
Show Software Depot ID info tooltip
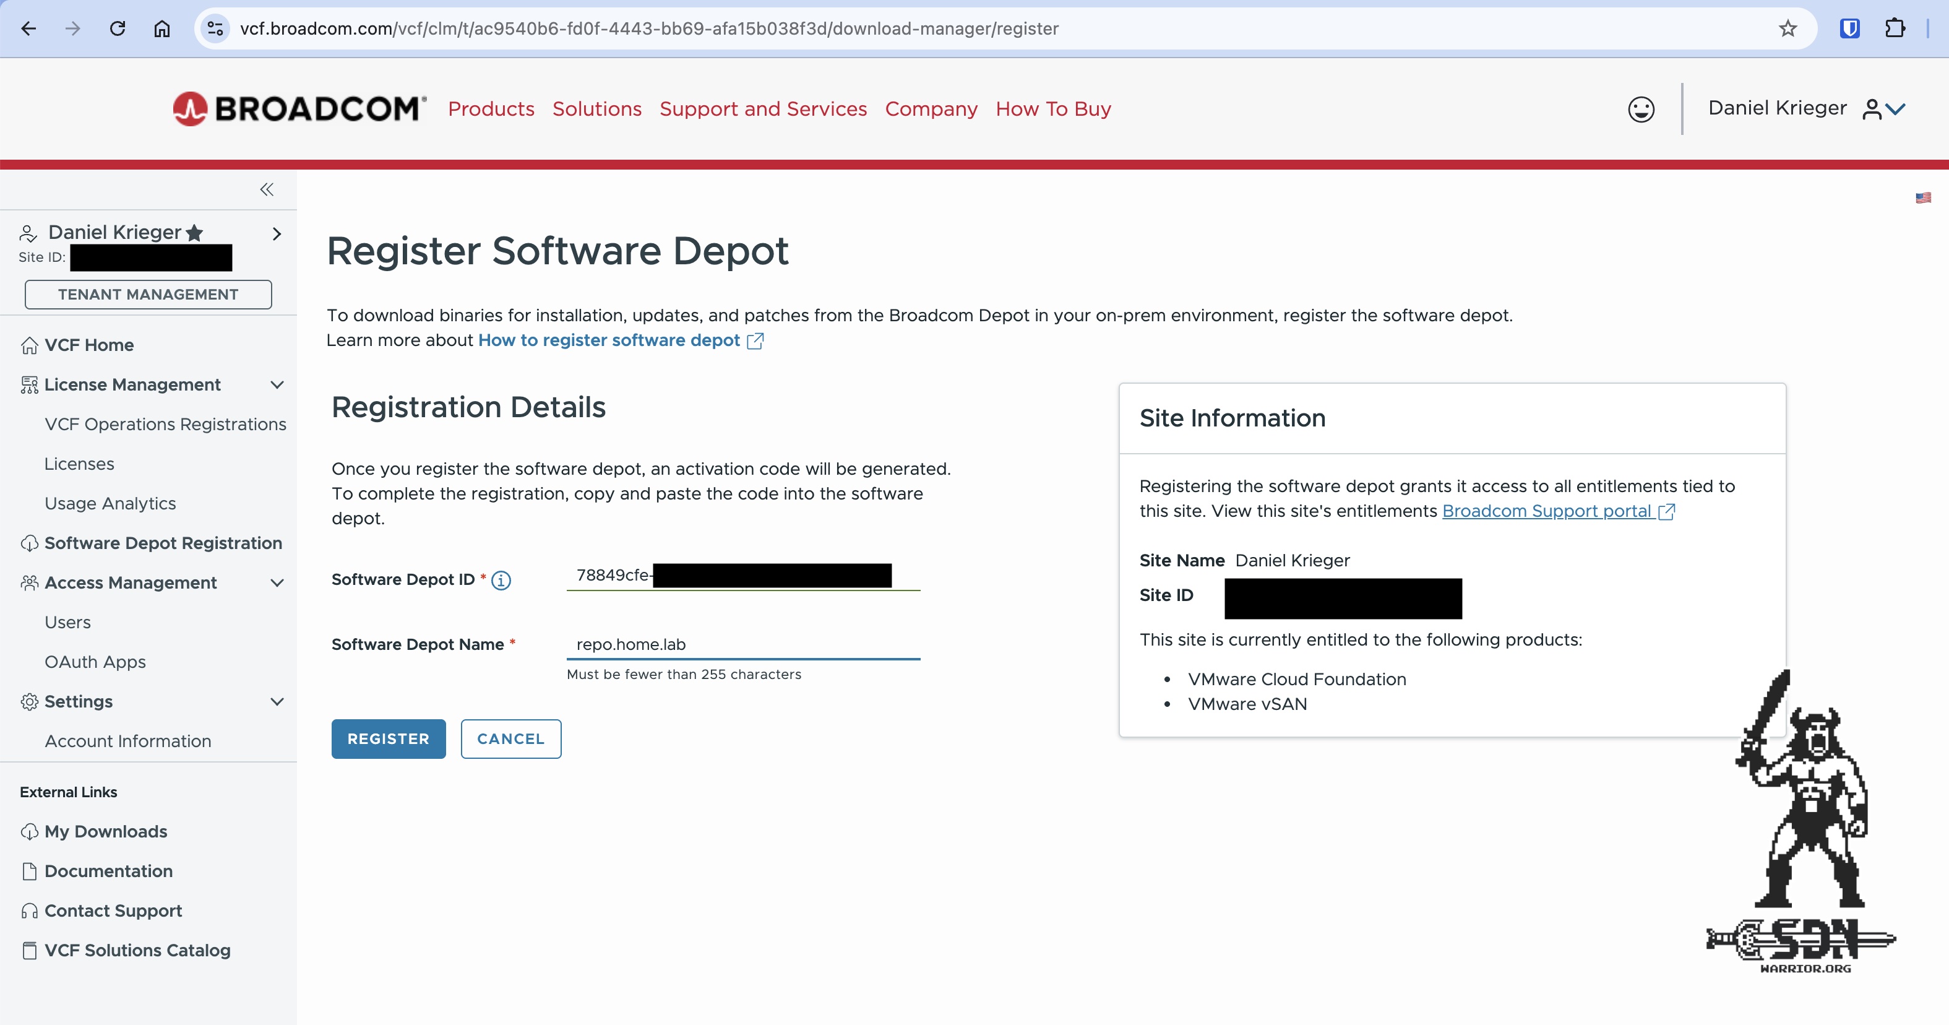[501, 581]
